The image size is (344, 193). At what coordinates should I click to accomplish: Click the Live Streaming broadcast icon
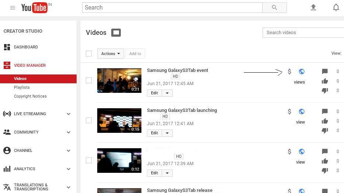(7, 114)
